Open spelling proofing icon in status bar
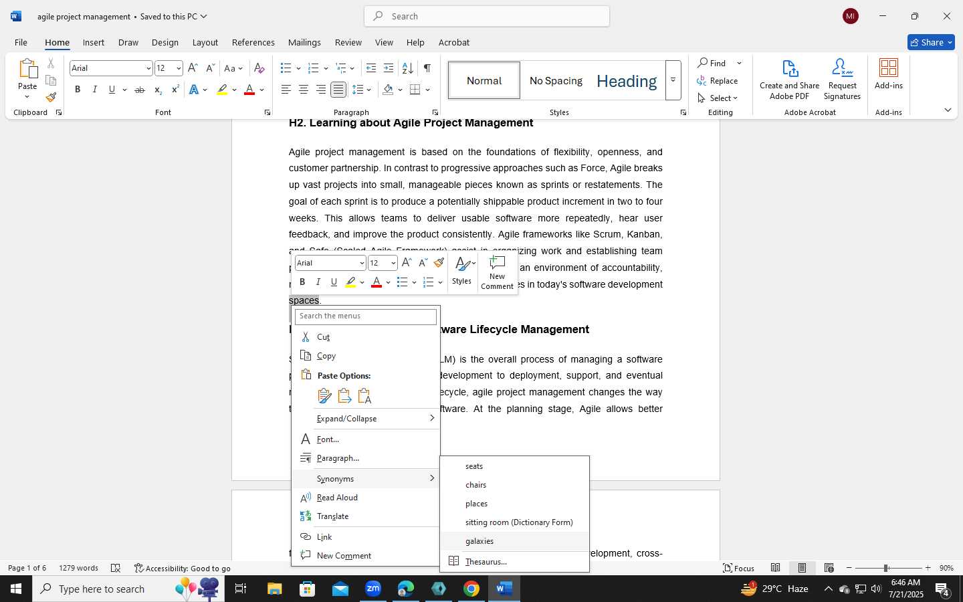 (x=116, y=568)
